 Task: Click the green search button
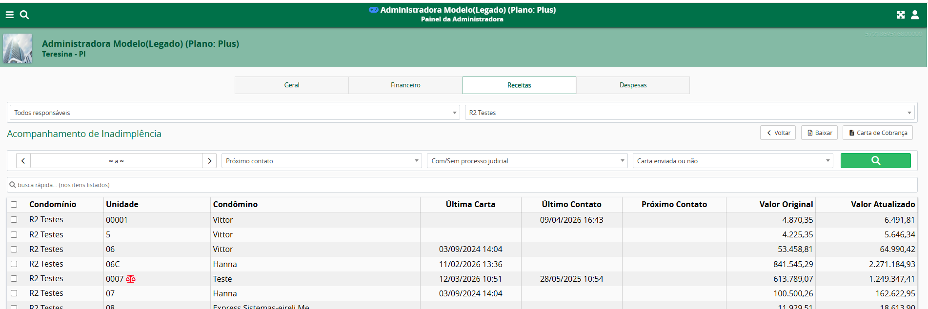point(875,161)
